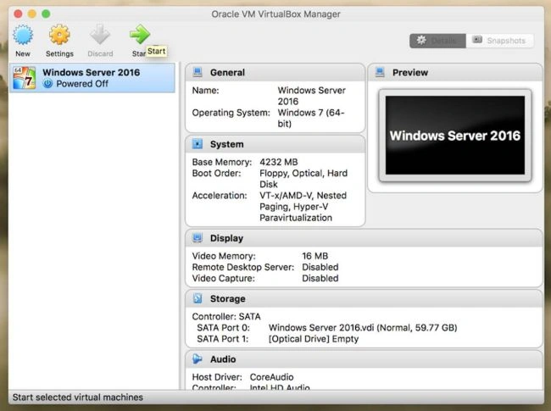This screenshot has width=551, height=411.
Task: Click the green Start arrow icon
Action: [x=140, y=34]
